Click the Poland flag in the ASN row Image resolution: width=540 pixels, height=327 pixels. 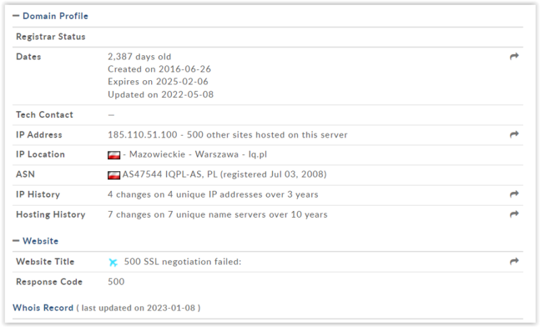click(x=113, y=175)
